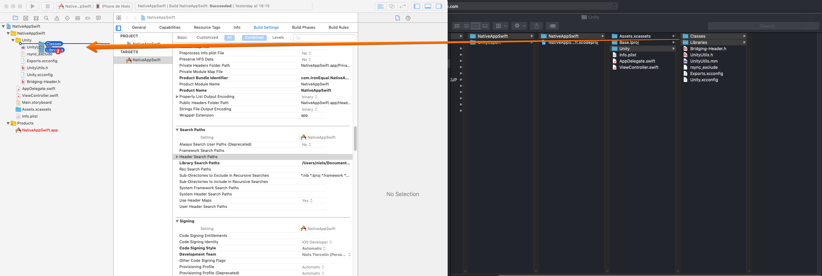Open the symbol navigator
The height and width of the screenshot is (276, 822).
pyautogui.click(x=36, y=18)
